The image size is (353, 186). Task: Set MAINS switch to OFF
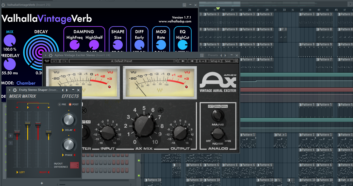pyautogui.click(x=211, y=106)
